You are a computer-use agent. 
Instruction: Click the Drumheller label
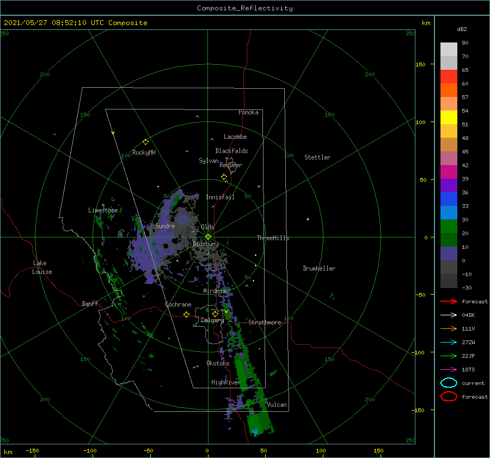319,268
